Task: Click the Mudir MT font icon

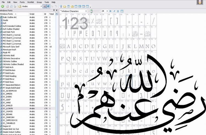Action: tap(1, 53)
